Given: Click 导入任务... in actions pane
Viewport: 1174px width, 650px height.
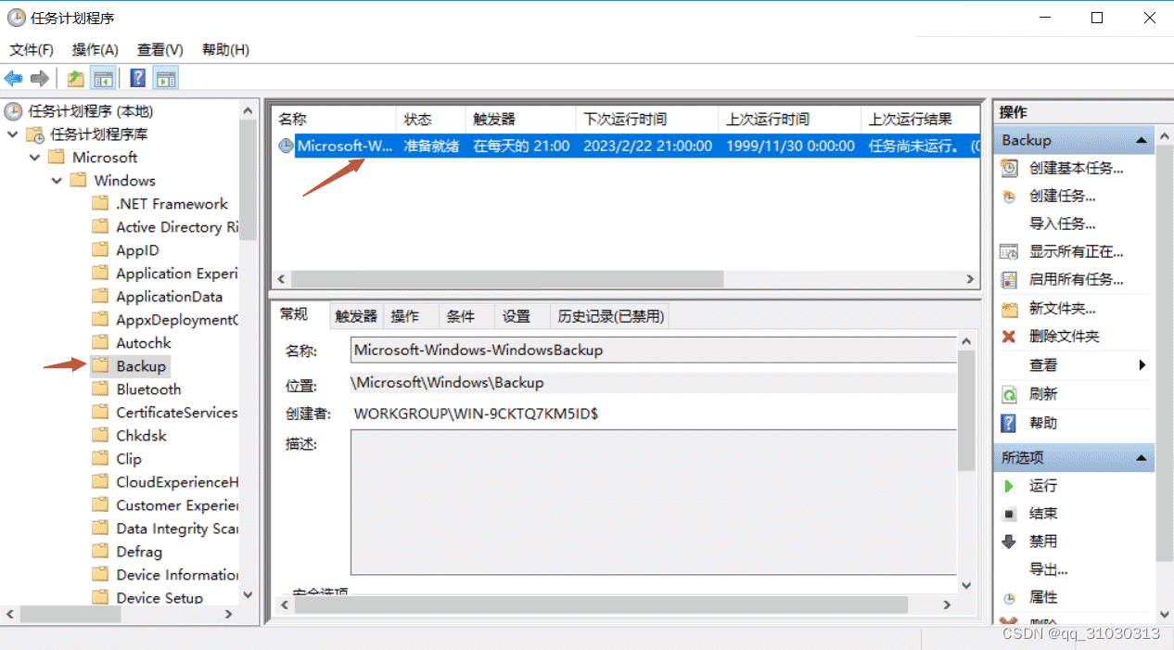Looking at the screenshot, I should coord(1063,223).
